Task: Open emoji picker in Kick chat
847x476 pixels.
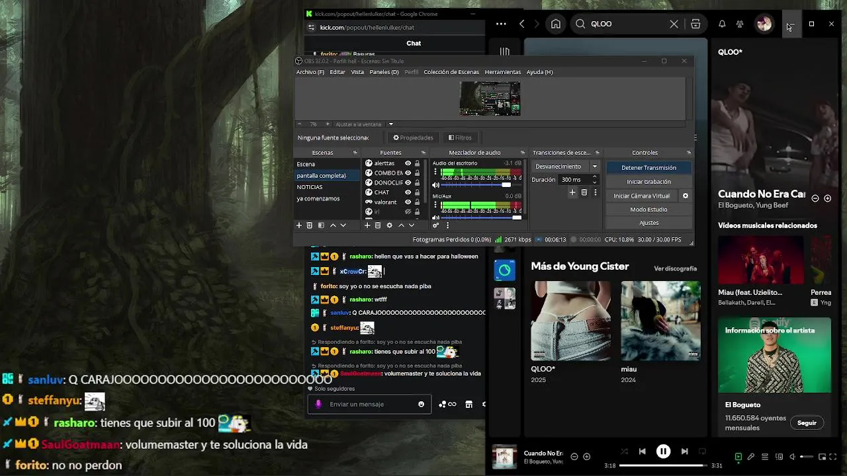Action: 421,404
